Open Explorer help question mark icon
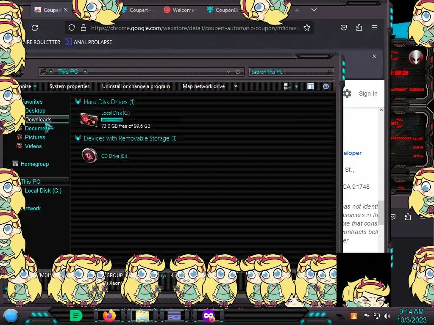Image resolution: width=434 pixels, height=325 pixels. 326,86
